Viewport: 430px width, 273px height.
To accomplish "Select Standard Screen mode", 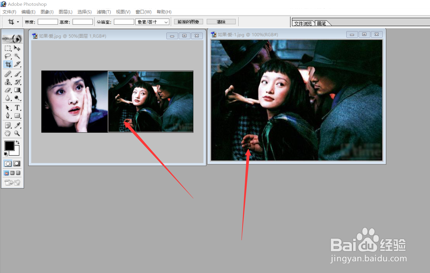I will click(x=6, y=173).
